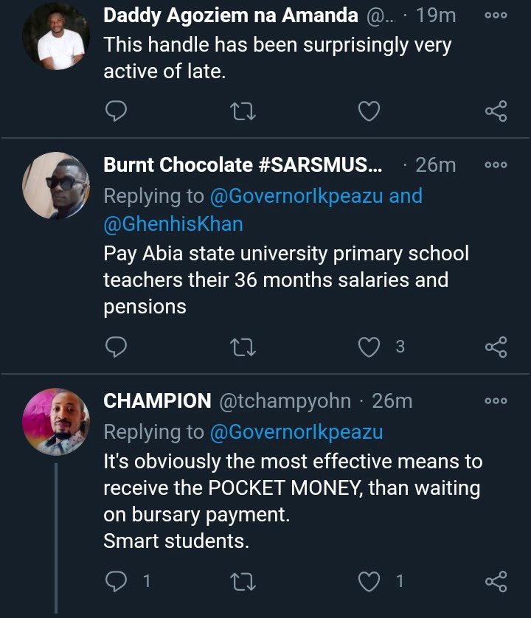
Task: Retweet Burnt Chocolate's tweet about salaries
Action: pos(243,347)
